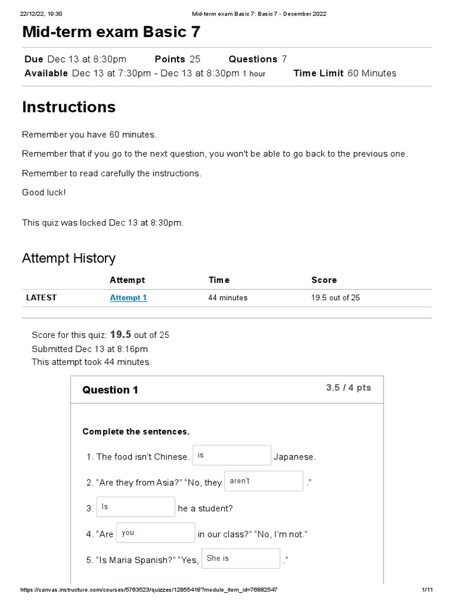Image resolution: width=453 pixels, height=604 pixels.
Task: Click the Instructions heading
Action: pyautogui.click(x=69, y=107)
